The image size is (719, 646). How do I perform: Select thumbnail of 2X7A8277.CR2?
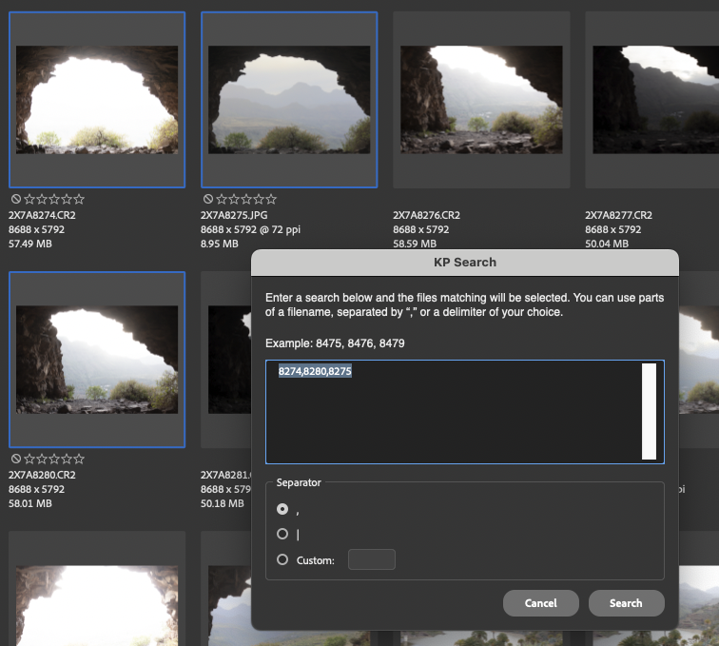[655, 100]
